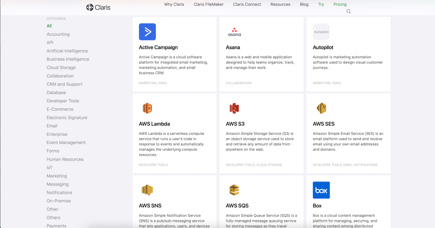Click the AWS SNS icon
The width and height of the screenshot is (435, 228).
[x=147, y=190]
